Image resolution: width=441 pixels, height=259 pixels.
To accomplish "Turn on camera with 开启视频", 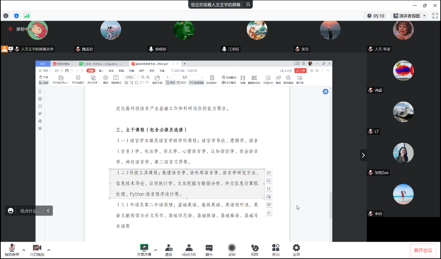I will click(37, 250).
